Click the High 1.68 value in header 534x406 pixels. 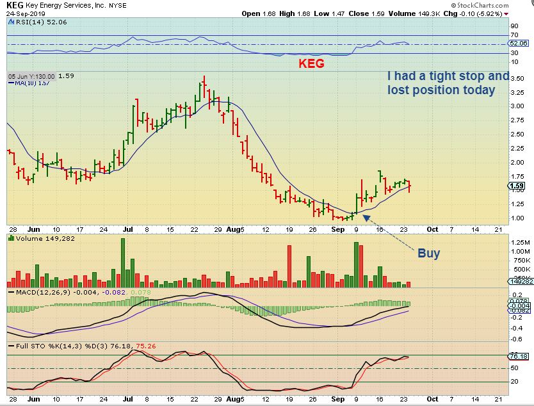(x=295, y=14)
